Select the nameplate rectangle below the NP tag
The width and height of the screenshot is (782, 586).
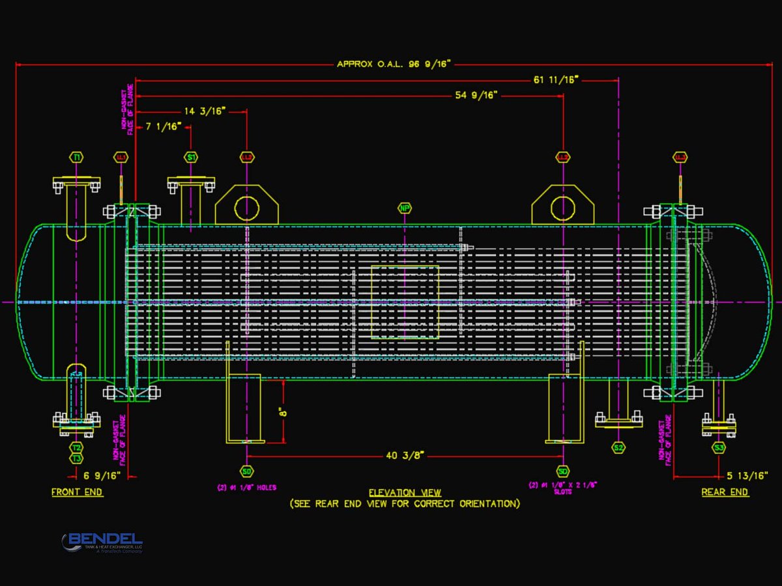coord(405,302)
